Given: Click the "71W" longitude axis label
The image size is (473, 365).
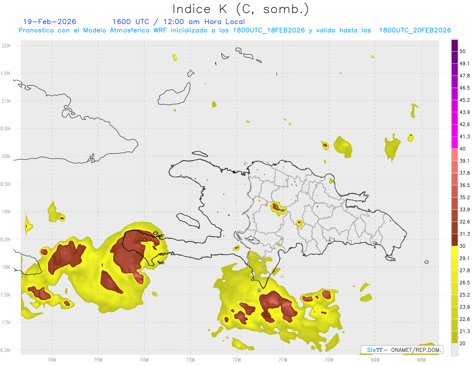Looking at the screenshot, I should 283,359.
